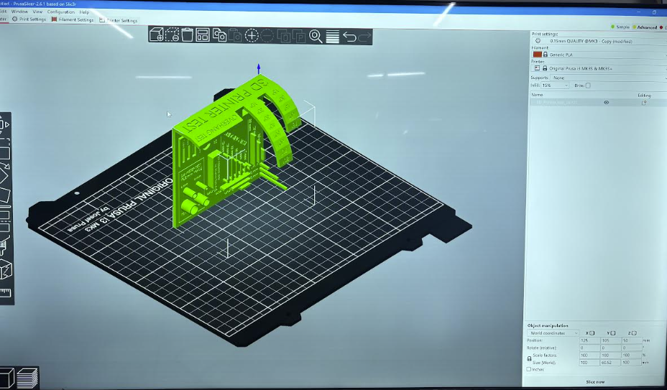Click the Add object cube icon

157,35
